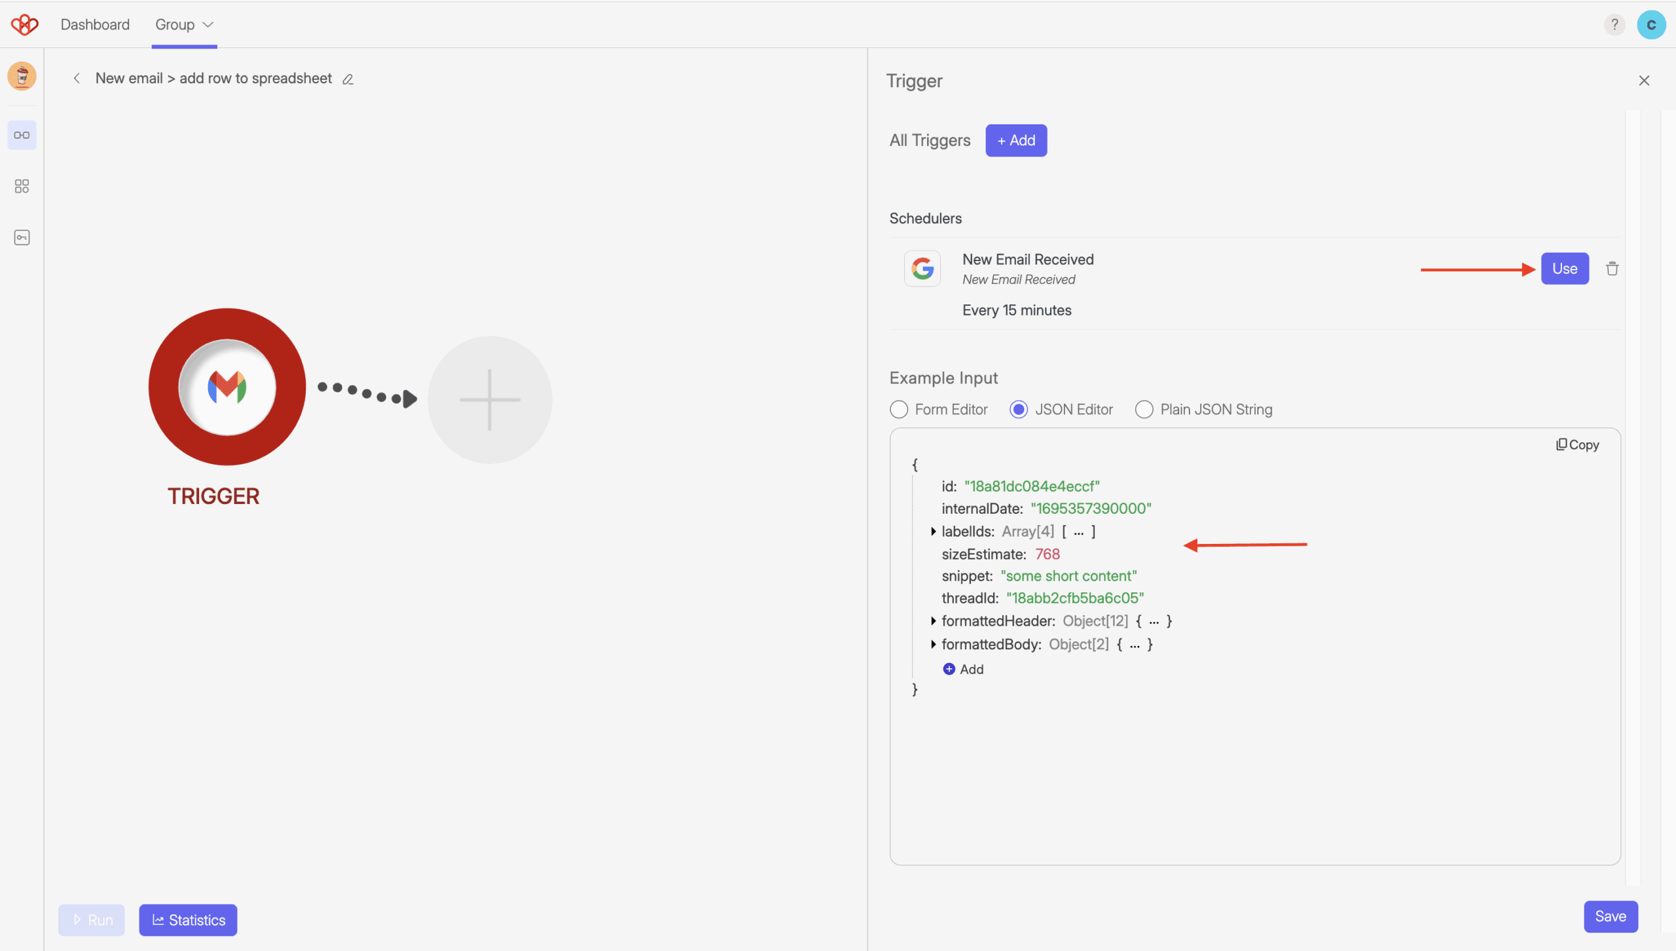Click the threadId value "18abb2cfb5ba6c05"
This screenshot has height=951, width=1676.
point(1075,598)
